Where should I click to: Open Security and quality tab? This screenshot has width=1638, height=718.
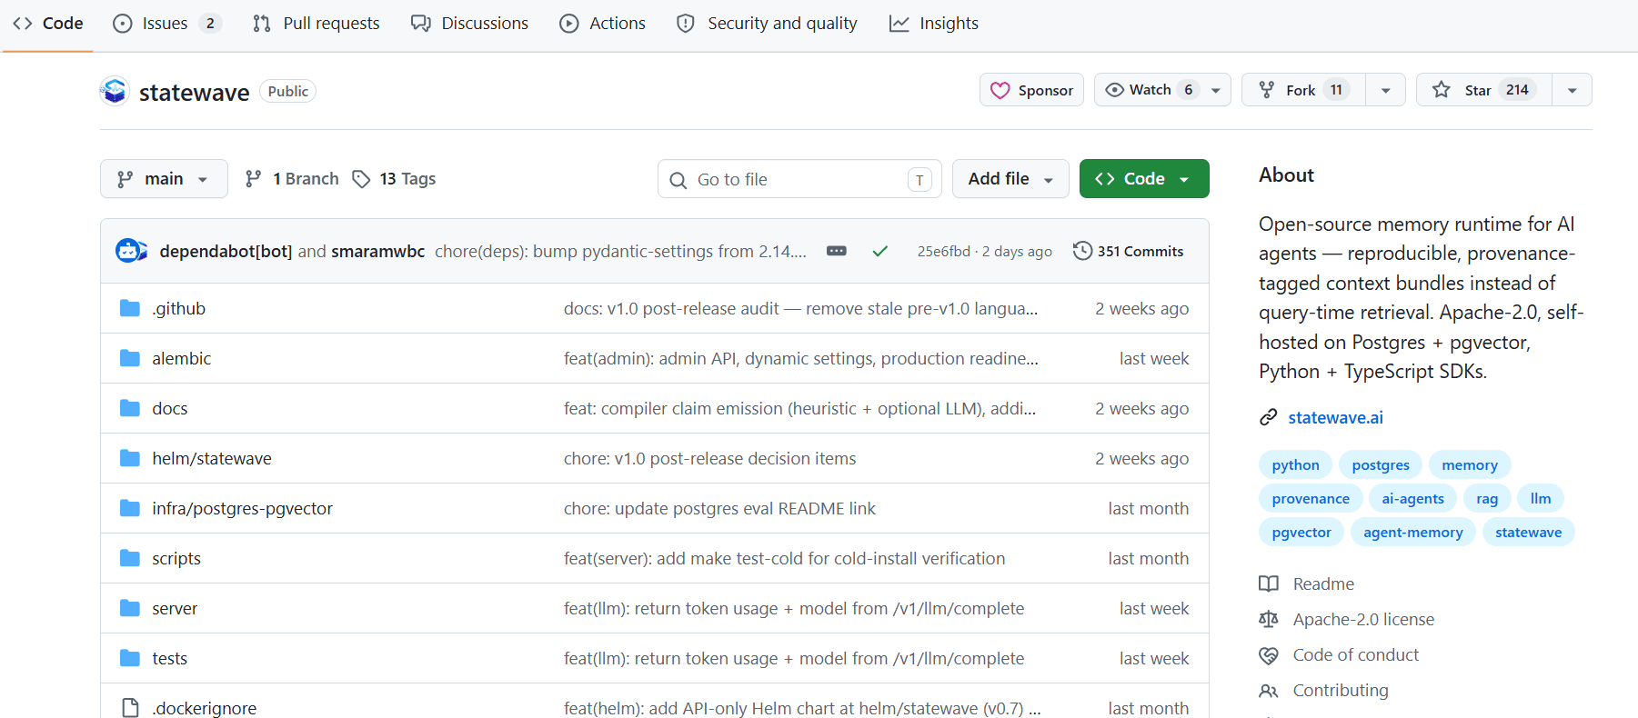point(767,24)
